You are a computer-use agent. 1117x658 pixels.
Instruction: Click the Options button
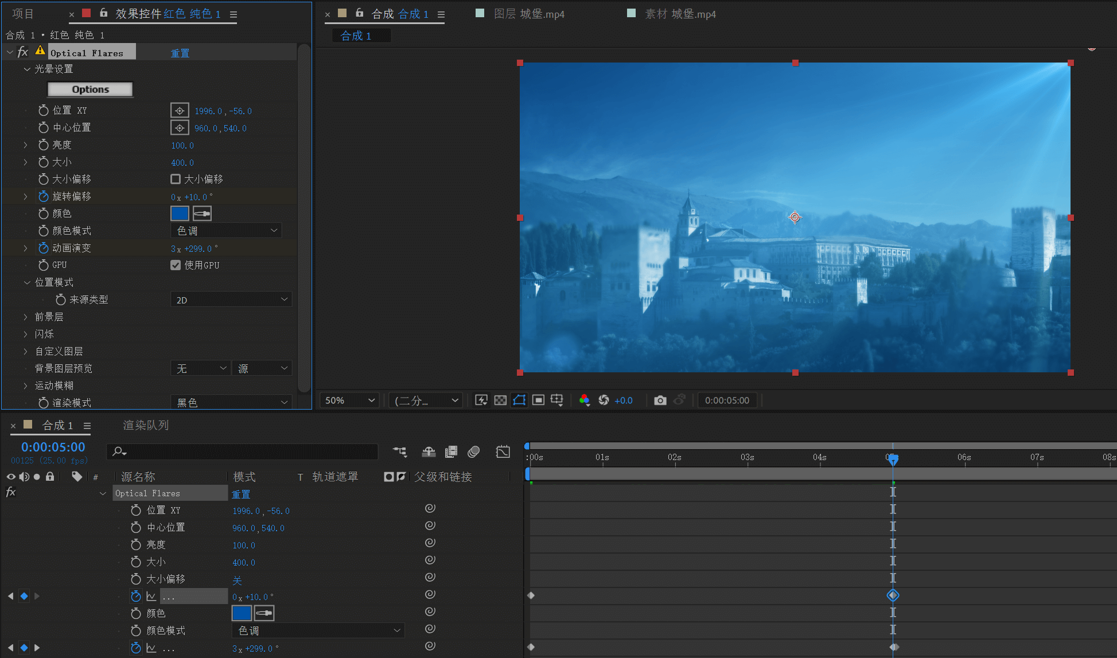(x=90, y=89)
